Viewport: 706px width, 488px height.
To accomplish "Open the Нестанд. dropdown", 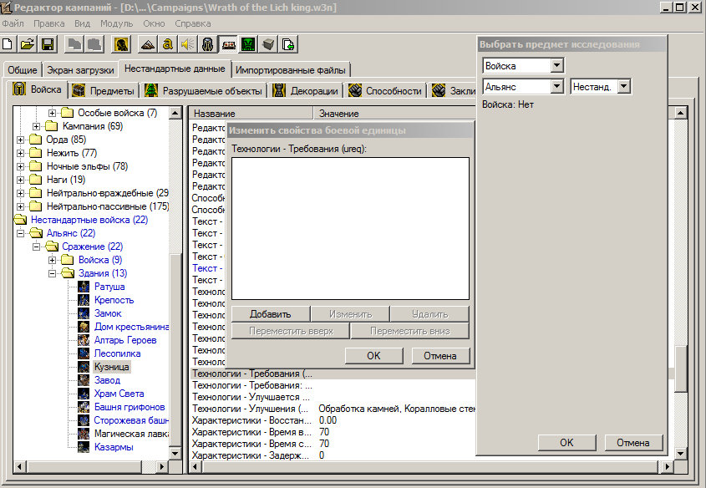I will (x=623, y=86).
